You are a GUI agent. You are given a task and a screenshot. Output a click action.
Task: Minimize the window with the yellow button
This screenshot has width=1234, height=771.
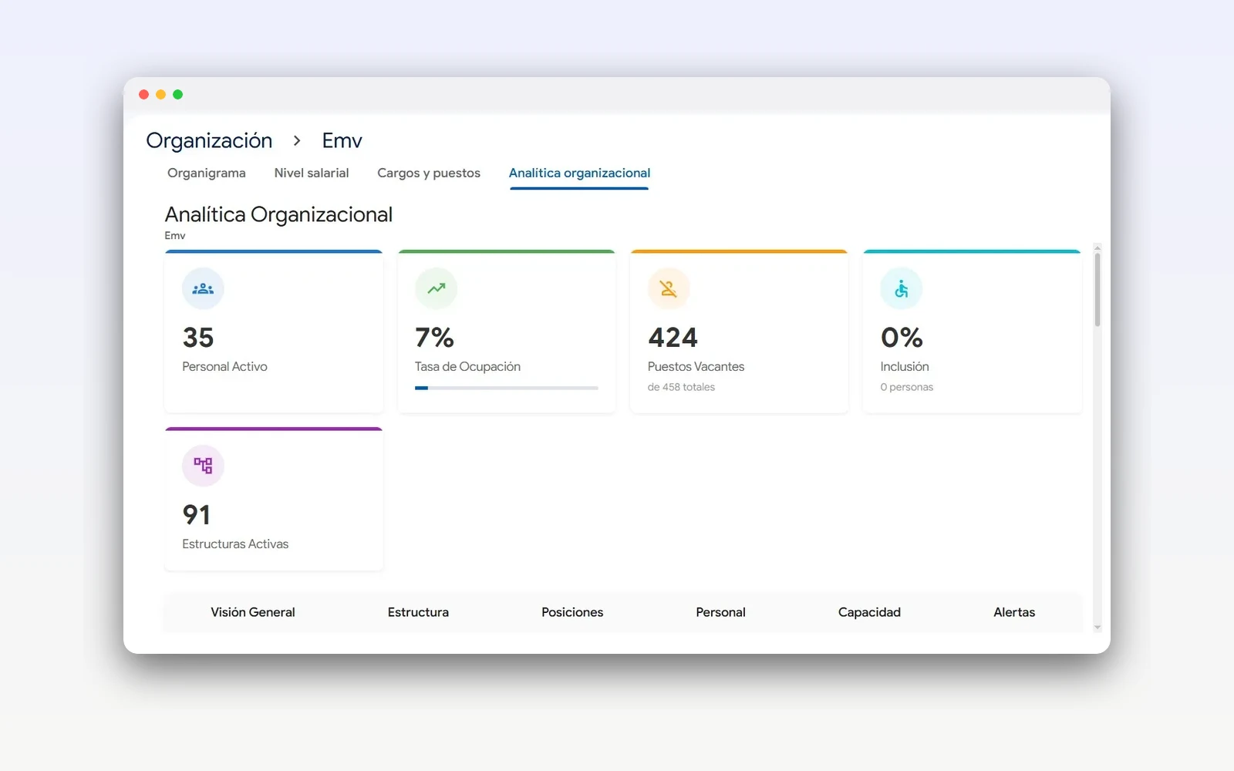tap(160, 95)
